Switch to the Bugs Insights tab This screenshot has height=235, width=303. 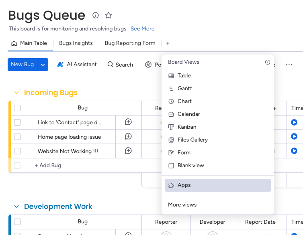tap(76, 43)
